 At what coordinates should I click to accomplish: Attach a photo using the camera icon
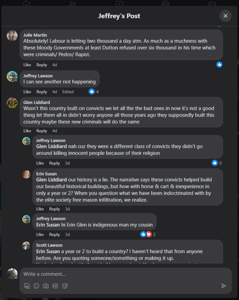click(46, 286)
